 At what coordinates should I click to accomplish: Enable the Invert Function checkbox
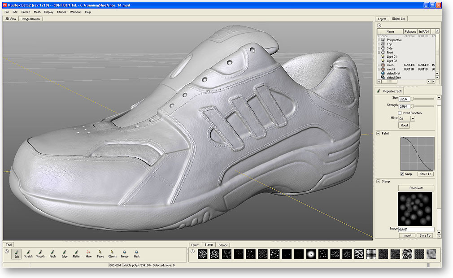coord(400,113)
